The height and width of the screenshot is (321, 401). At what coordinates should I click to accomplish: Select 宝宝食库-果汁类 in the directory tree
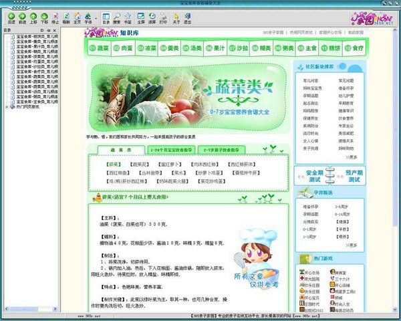pos(37,46)
